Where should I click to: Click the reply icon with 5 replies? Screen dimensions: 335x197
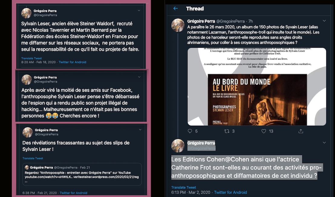point(190,131)
